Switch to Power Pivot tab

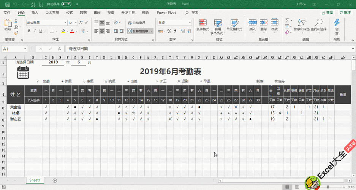(166, 13)
